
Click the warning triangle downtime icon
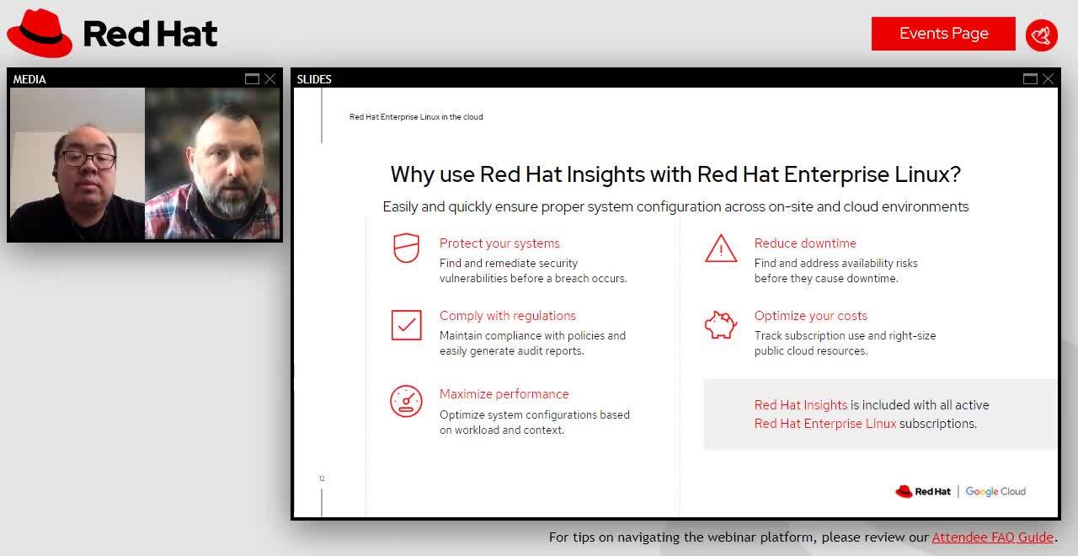(x=721, y=249)
